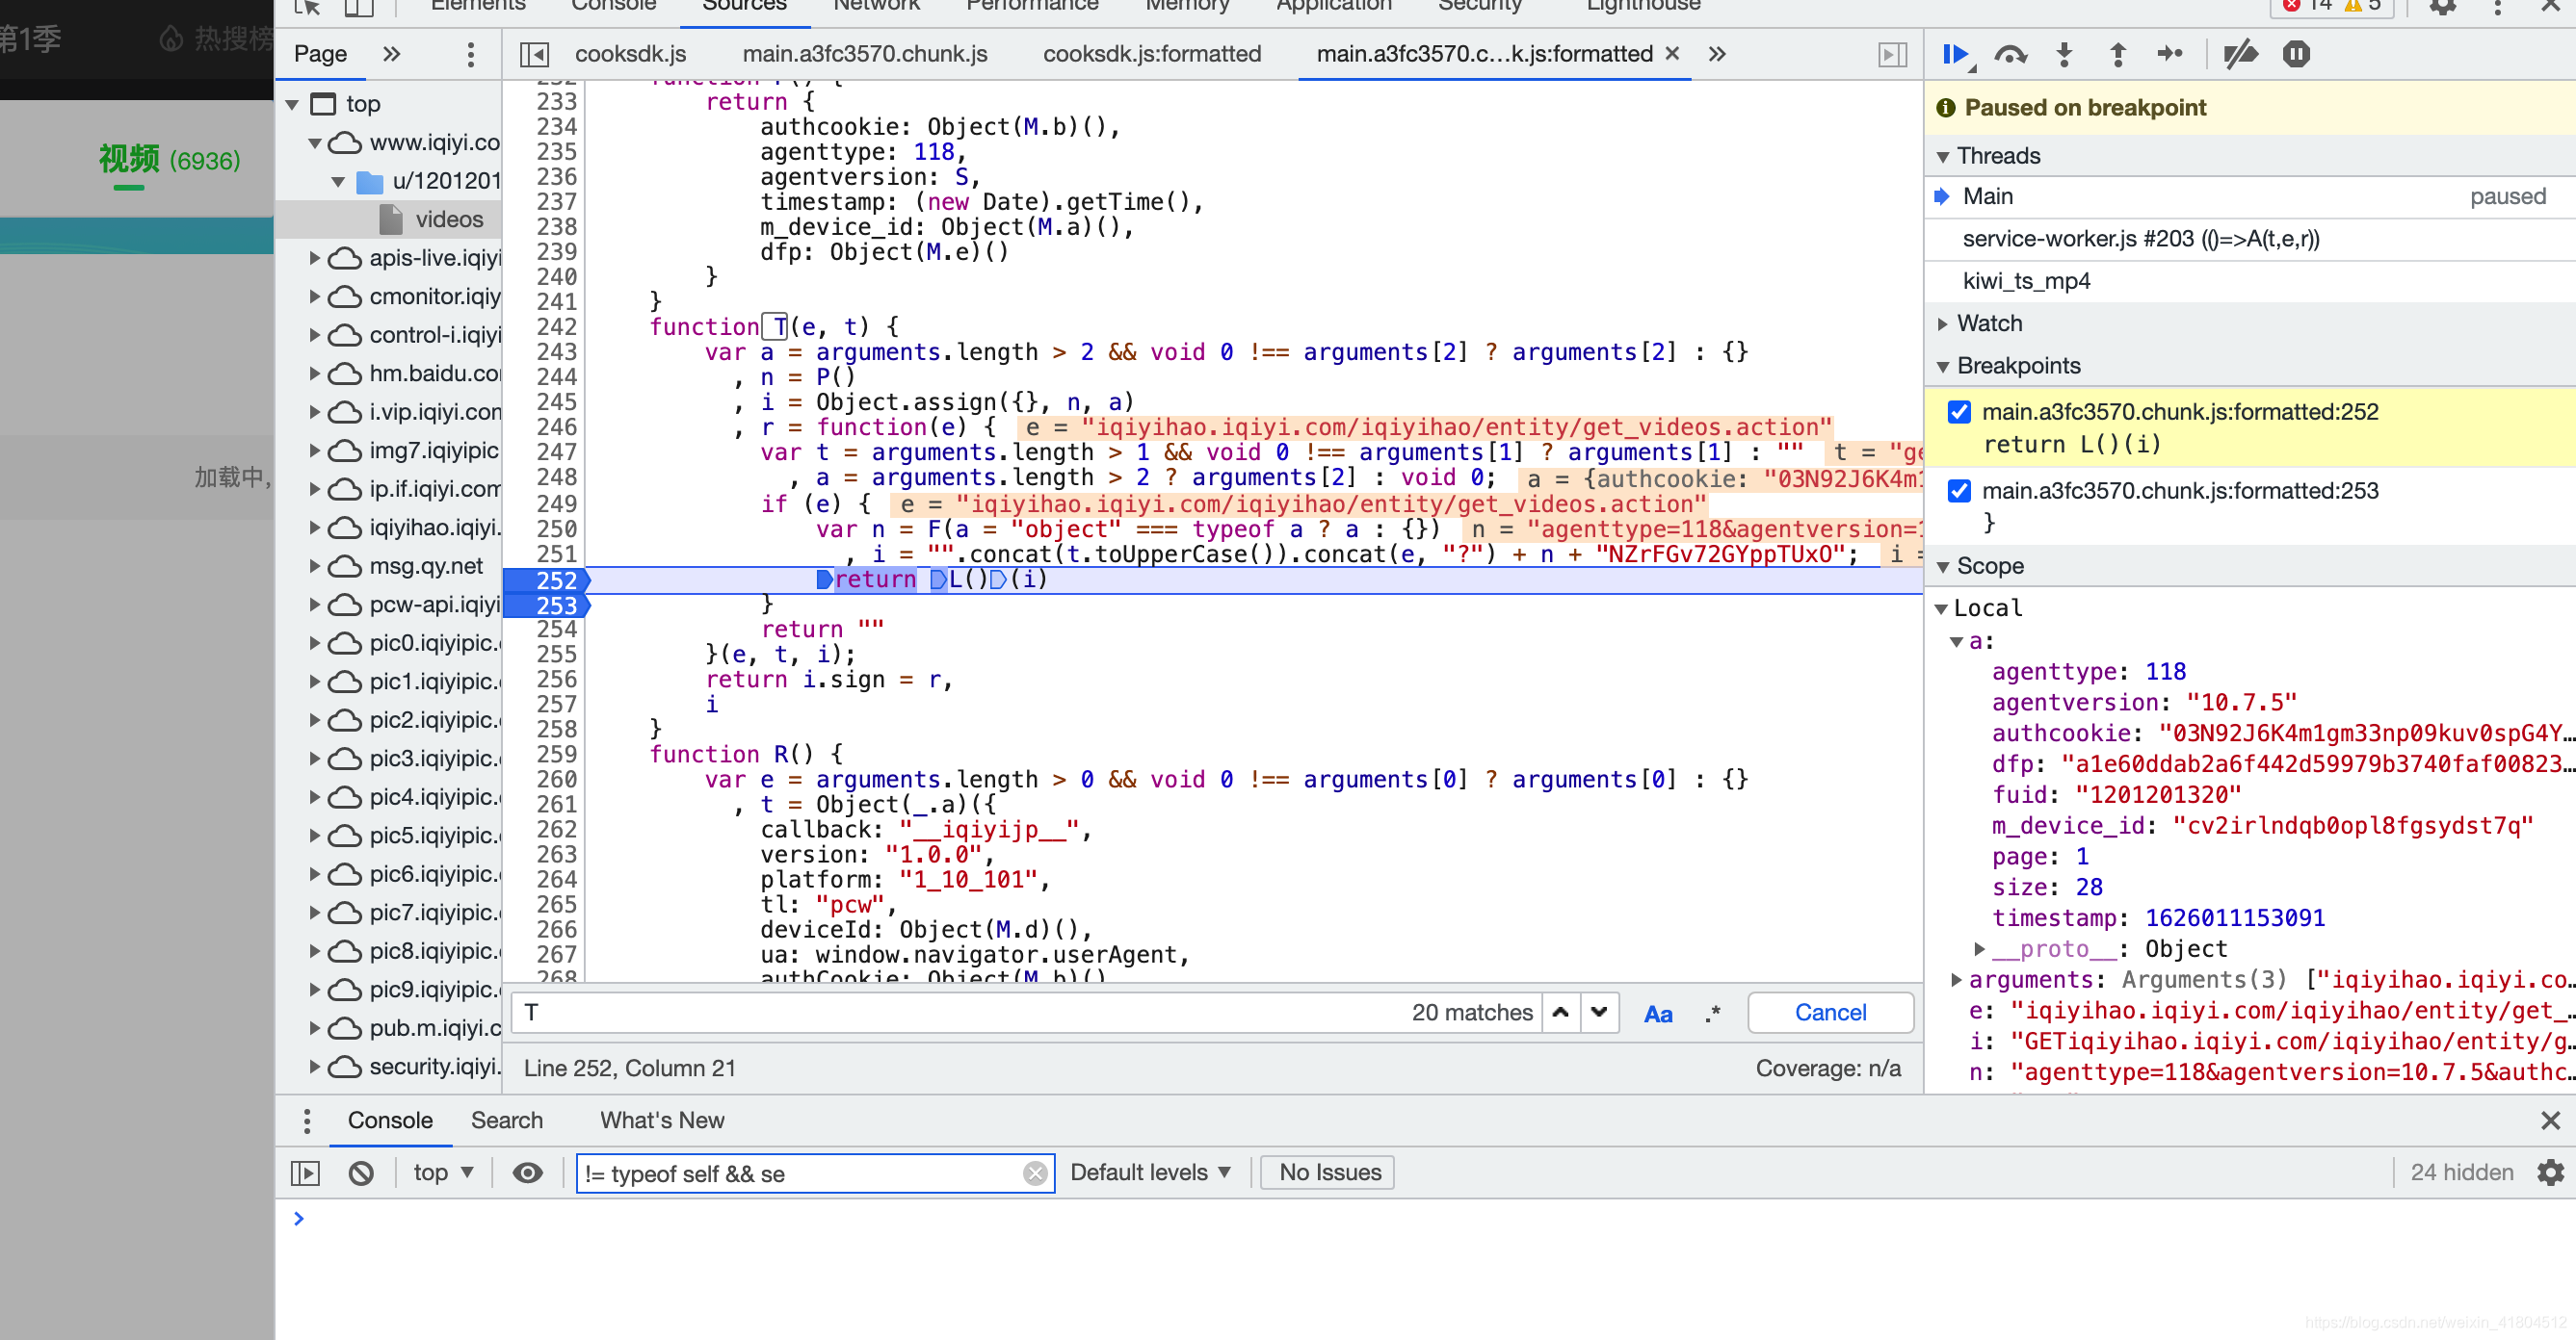2576x1340 pixels.
Task: Click the Step debugger icon
Action: [x=2169, y=54]
